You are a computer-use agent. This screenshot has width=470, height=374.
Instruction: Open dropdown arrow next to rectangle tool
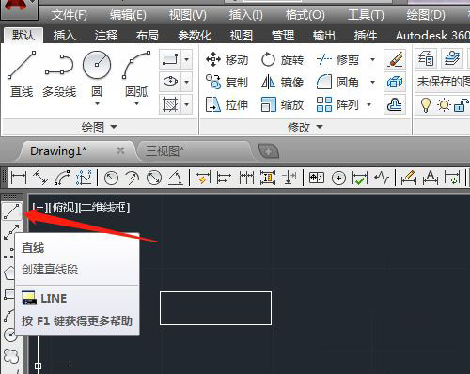point(187,59)
